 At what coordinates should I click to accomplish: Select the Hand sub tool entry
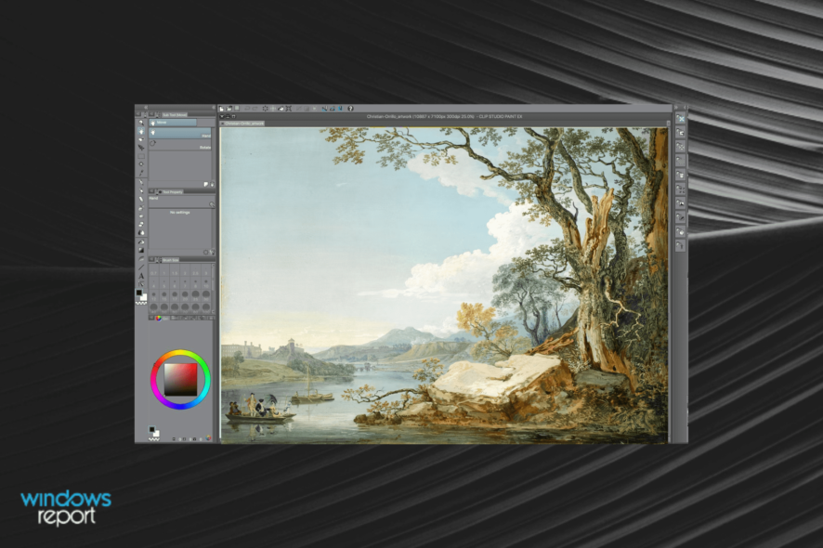[180, 134]
